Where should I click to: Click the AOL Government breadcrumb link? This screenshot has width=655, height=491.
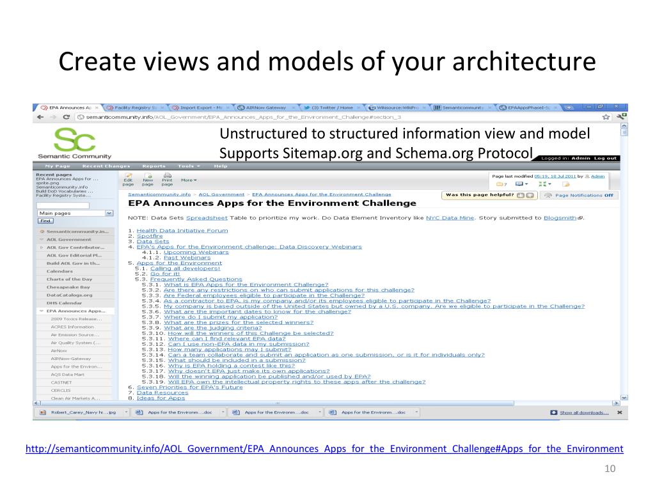(x=221, y=194)
